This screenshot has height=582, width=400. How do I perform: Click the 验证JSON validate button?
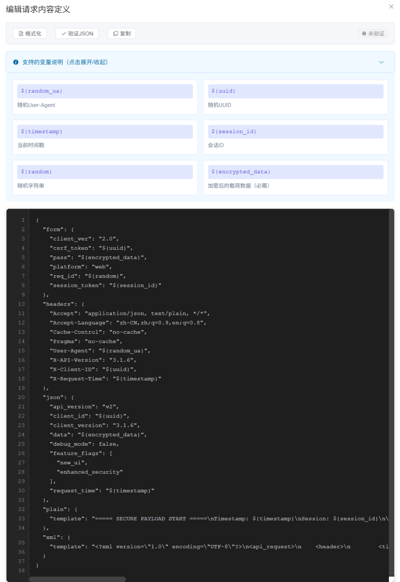[x=77, y=33]
